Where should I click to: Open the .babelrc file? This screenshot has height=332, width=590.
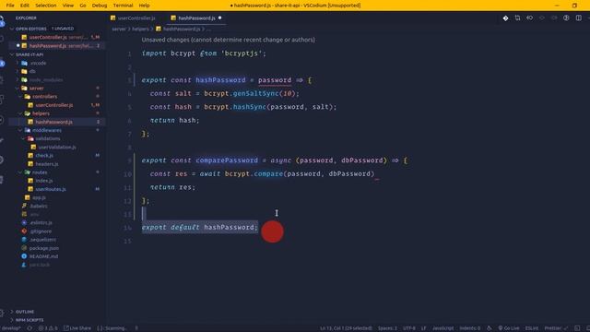(x=39, y=206)
